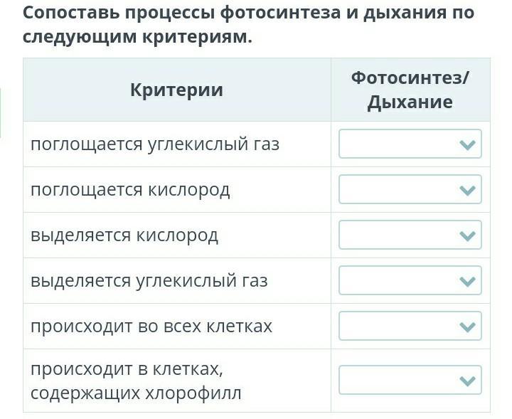Click the "выделяется углекислый газ" criterion text
Image resolution: width=512 pixels, height=419 pixels.
[149, 281]
